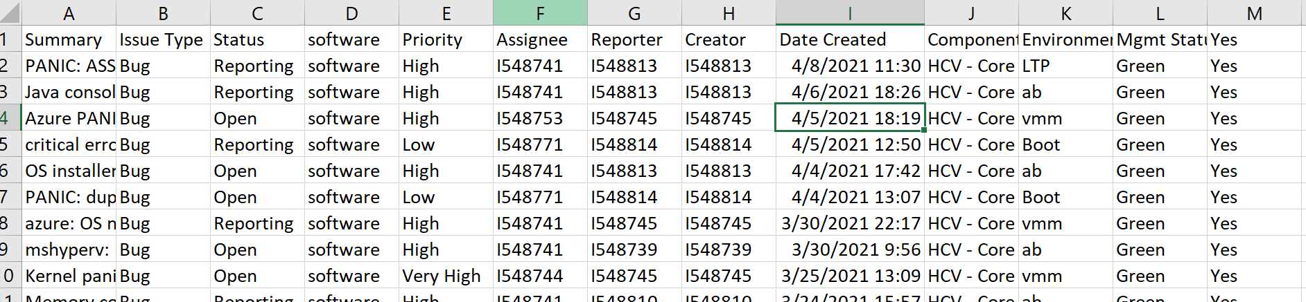Click the Assignee header cell
The width and height of the screenshot is (1306, 302).
540,39
